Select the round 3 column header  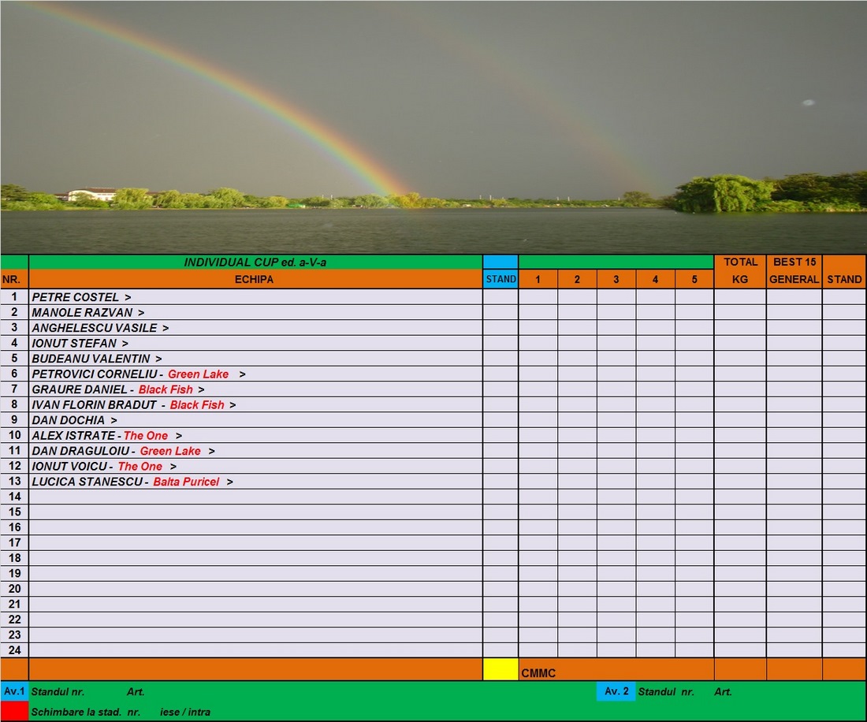[x=616, y=279]
